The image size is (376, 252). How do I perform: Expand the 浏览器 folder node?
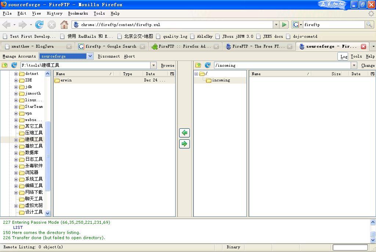(x=16, y=173)
